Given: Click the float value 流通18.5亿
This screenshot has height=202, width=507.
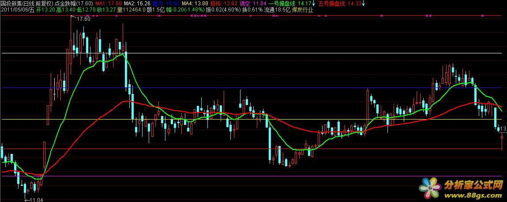Looking at the screenshot, I should point(277,10).
